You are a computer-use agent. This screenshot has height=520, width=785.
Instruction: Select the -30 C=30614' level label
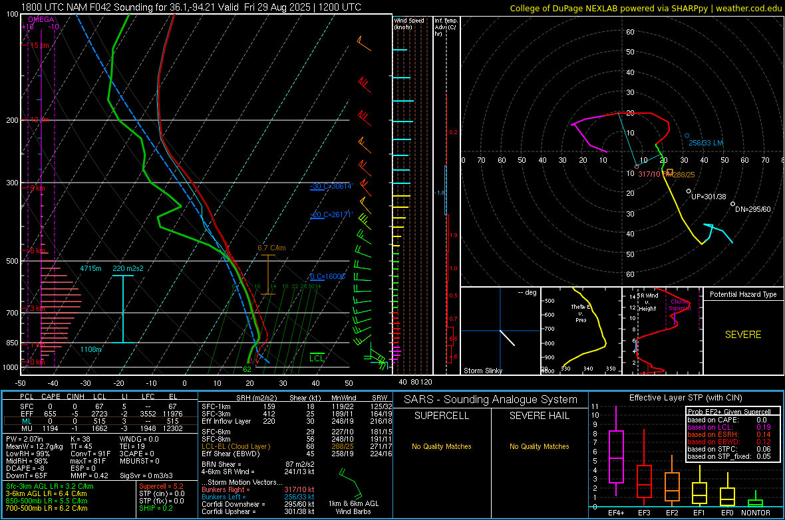(331, 186)
